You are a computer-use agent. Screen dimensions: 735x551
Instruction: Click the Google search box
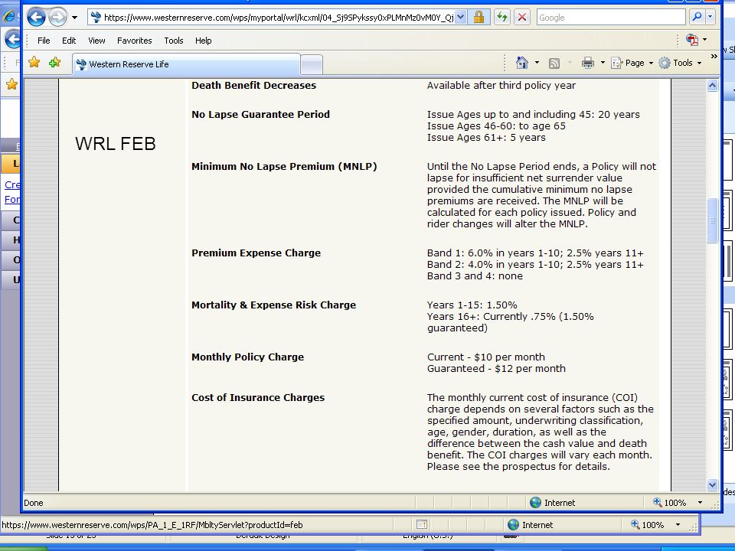[x=611, y=18]
